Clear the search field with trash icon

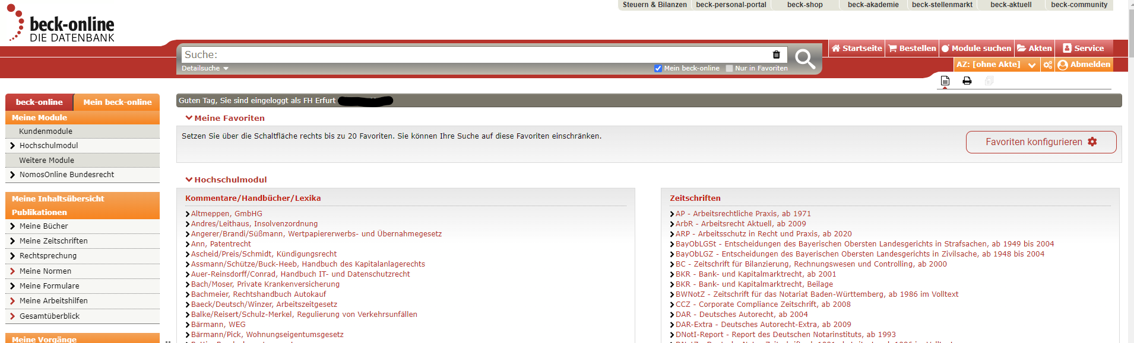776,55
